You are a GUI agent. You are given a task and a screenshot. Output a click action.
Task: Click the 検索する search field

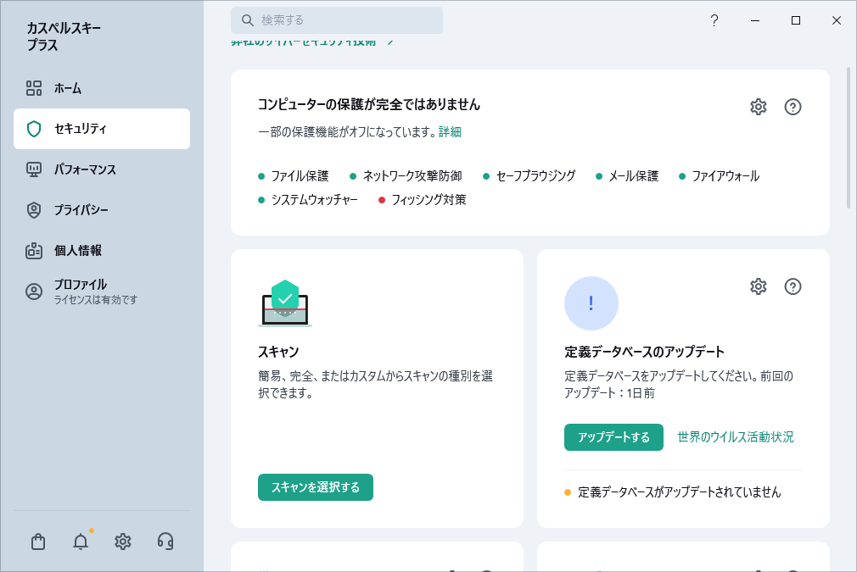337,20
